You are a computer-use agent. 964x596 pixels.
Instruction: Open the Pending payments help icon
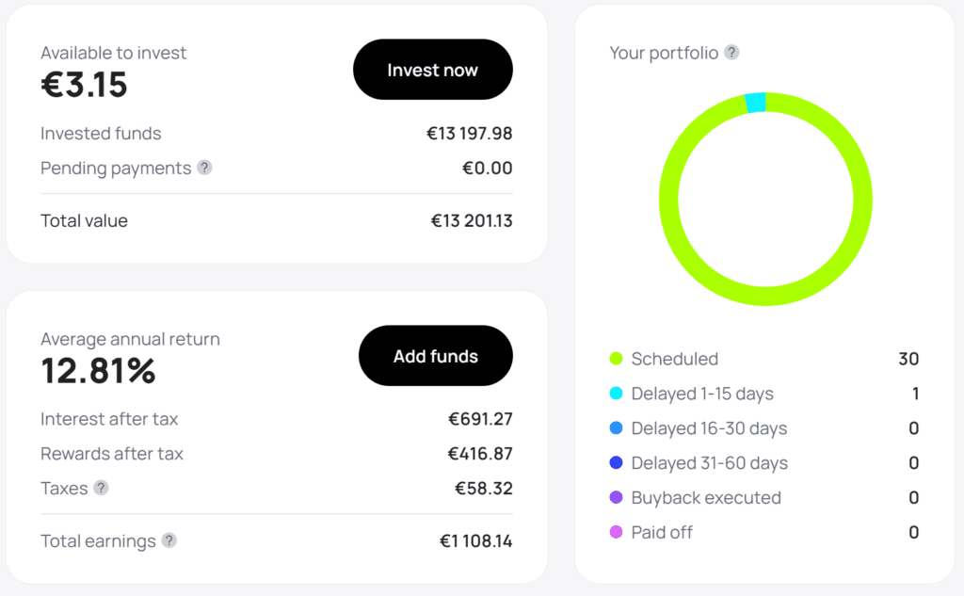pos(204,168)
